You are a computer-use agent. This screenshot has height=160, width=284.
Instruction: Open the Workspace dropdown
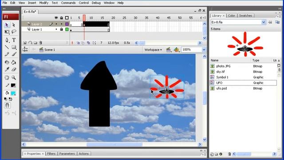pyautogui.click(x=153, y=50)
